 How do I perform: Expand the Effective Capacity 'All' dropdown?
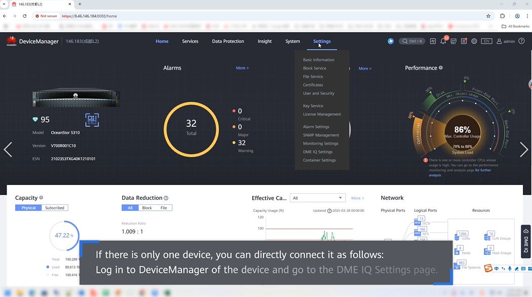click(317, 198)
